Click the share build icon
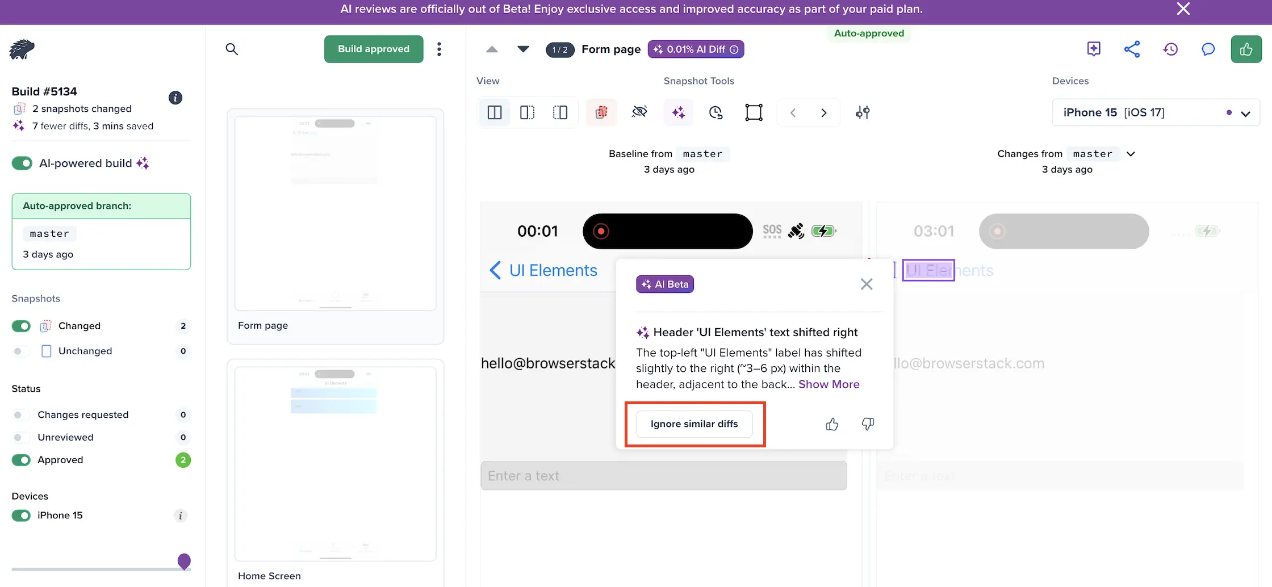 point(1132,49)
